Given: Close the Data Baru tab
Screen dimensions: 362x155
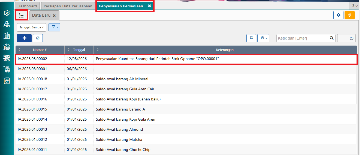Looking at the screenshot, I should (x=54, y=16).
